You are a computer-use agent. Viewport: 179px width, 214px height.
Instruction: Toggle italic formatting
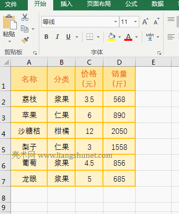(57, 37)
